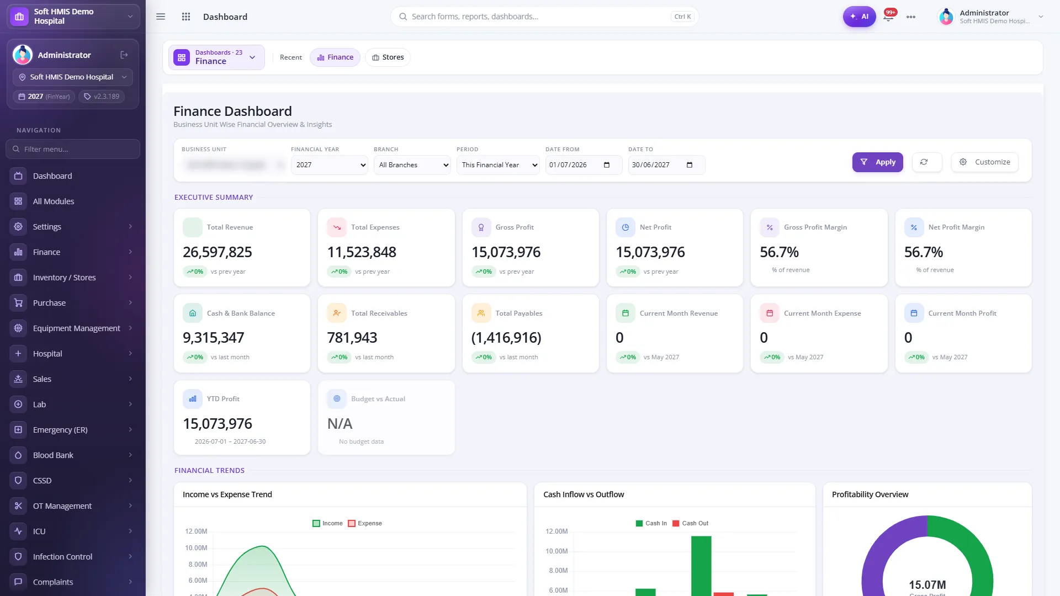
Task: Open the All Branches dropdown
Action: (412, 165)
